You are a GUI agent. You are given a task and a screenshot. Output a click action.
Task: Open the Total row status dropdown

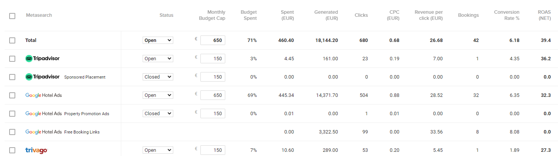158,40
